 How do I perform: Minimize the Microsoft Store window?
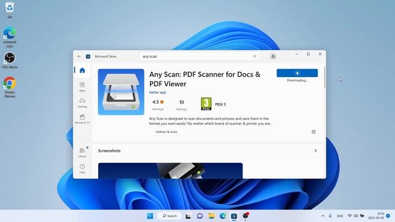296,54
